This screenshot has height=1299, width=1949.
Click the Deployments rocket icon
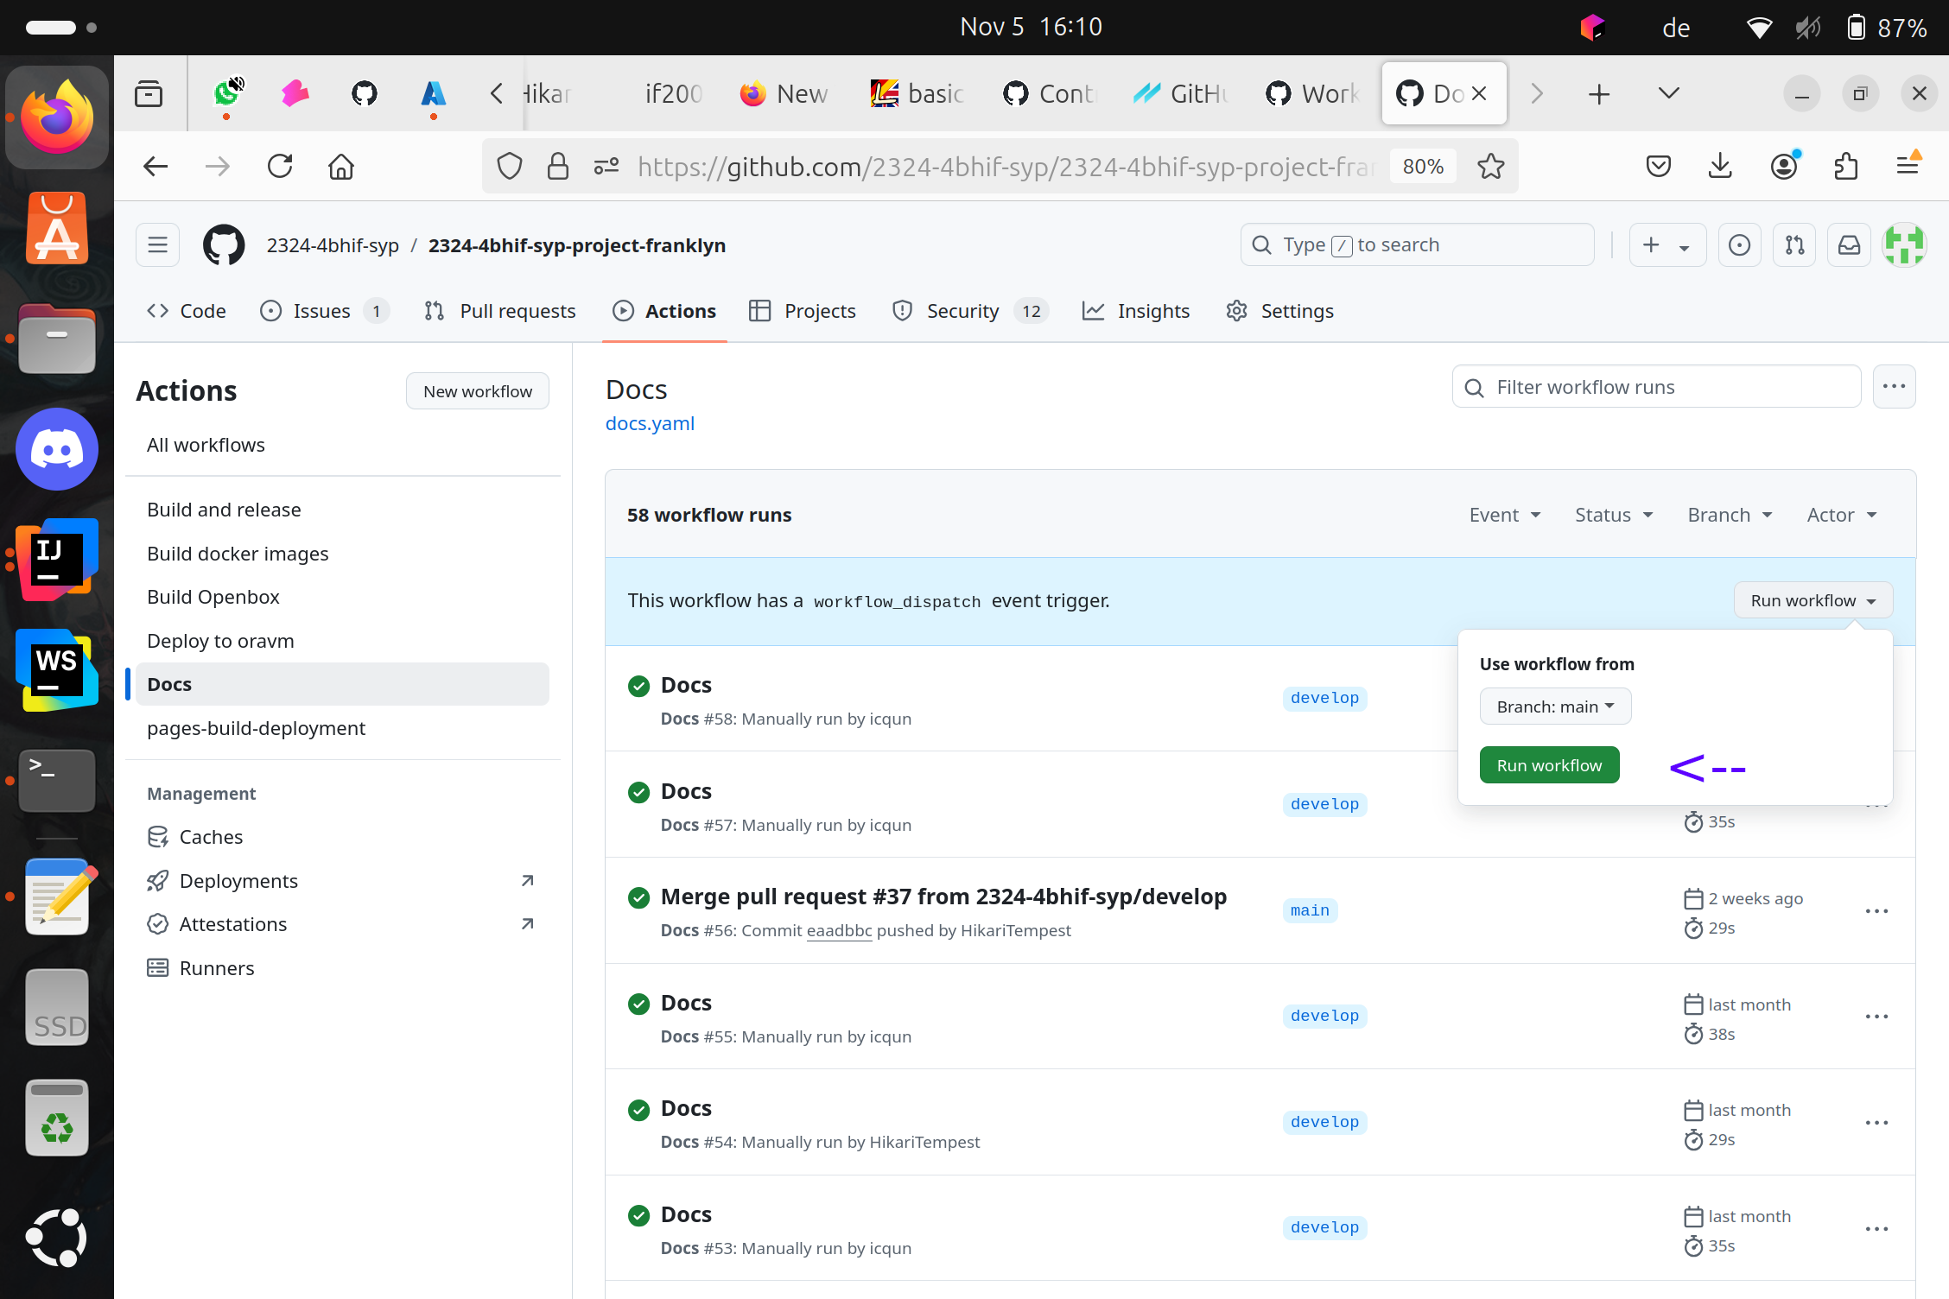coord(158,880)
